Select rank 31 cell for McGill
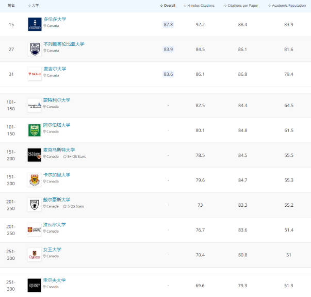311x297 pixels. [x=11, y=74]
